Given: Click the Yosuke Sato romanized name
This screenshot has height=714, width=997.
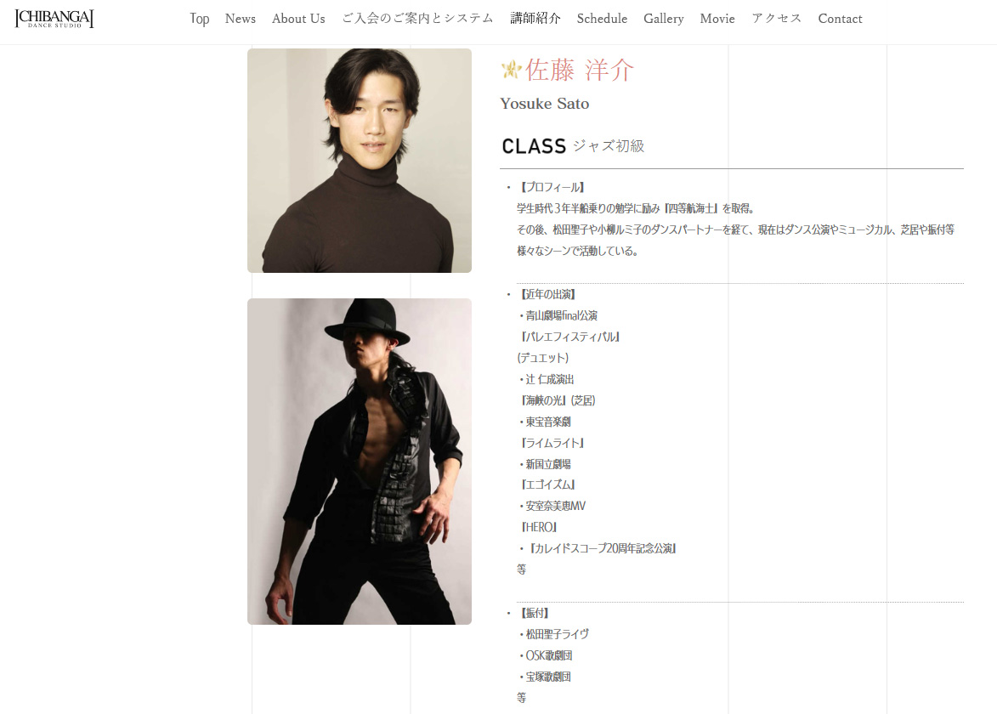Looking at the screenshot, I should (544, 104).
